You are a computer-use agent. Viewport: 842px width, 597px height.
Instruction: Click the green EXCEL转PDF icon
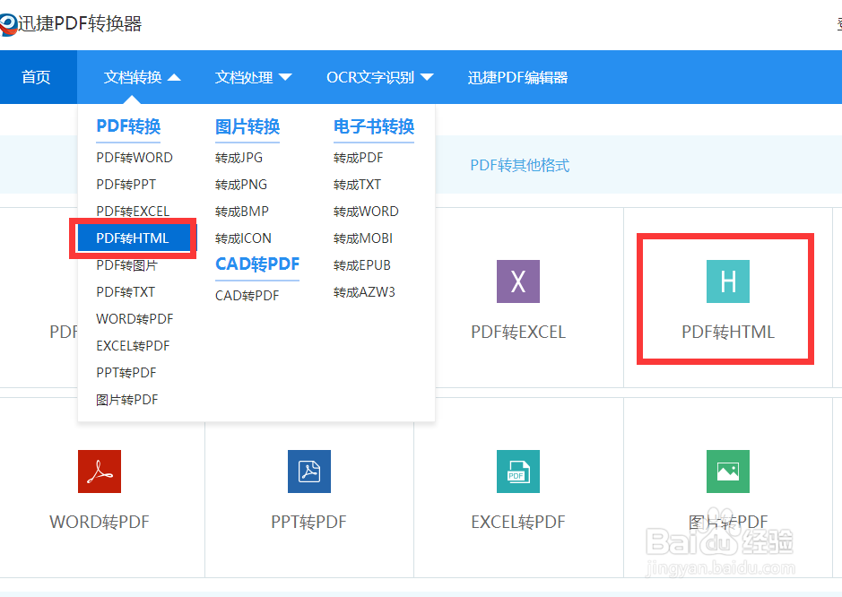[x=517, y=472]
